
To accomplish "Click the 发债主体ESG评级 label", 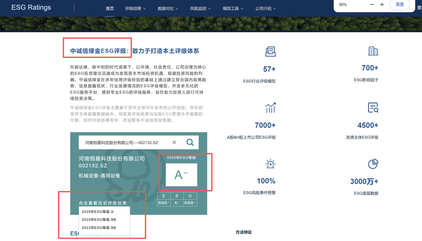I will click(x=362, y=137).
